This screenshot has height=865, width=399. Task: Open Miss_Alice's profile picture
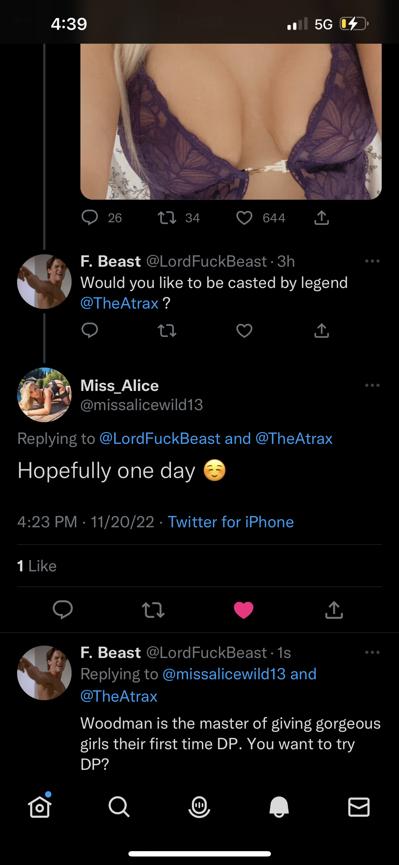(x=44, y=395)
